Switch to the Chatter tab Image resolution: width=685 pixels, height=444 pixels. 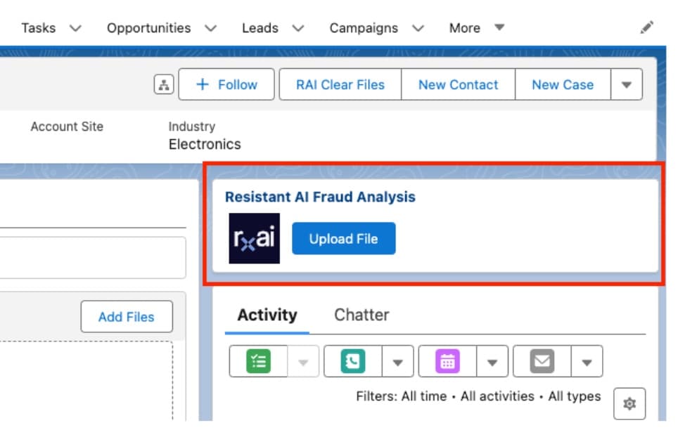click(x=361, y=315)
